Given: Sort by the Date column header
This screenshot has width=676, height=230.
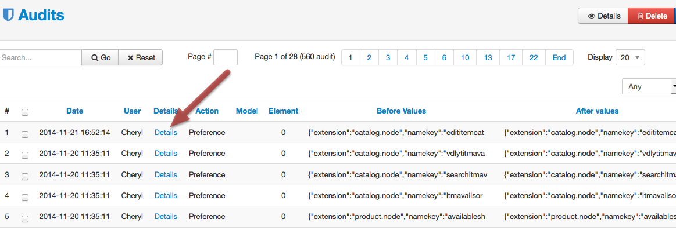Looking at the screenshot, I should click(x=74, y=111).
